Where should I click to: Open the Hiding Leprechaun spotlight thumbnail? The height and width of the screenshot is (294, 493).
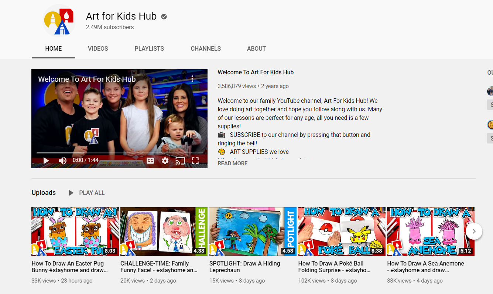[x=253, y=232]
